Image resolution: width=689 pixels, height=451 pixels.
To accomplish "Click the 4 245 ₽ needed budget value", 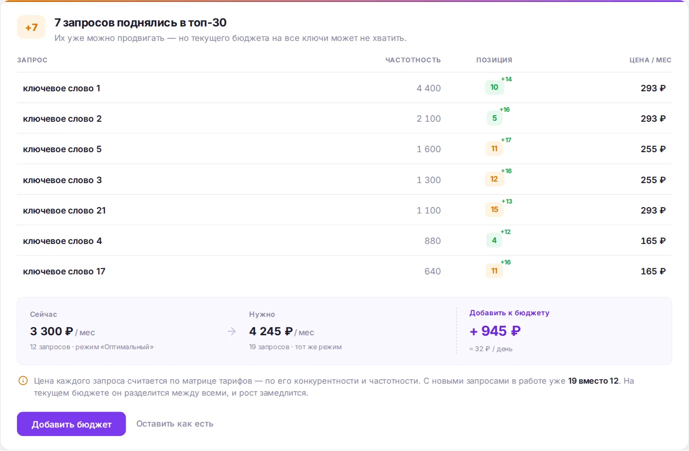I will click(x=271, y=331).
